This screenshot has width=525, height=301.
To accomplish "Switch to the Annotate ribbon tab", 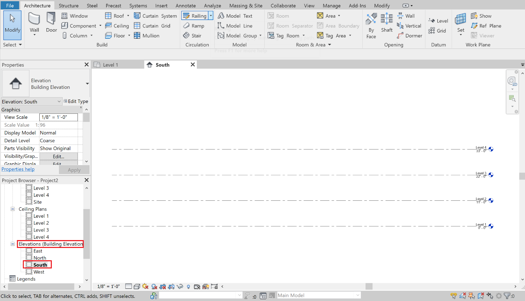I will 186,6.
